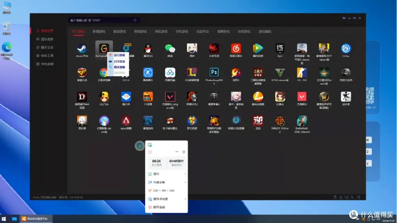Open This PC desktop icon
397x223 pixels.
tap(7, 7)
